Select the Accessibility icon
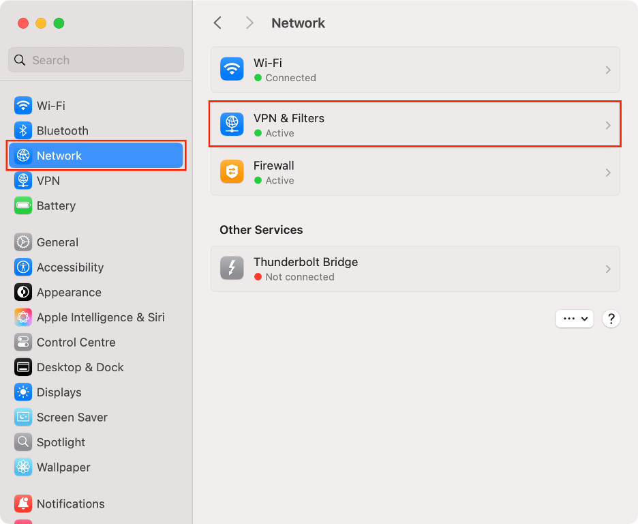 [22, 267]
